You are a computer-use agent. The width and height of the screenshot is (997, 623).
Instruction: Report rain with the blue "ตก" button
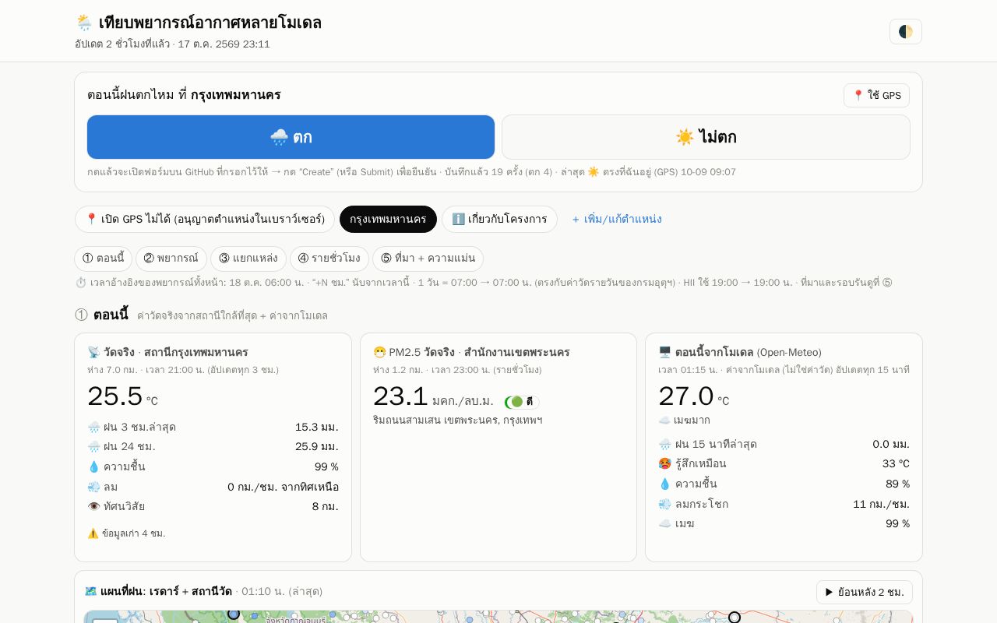point(291,137)
